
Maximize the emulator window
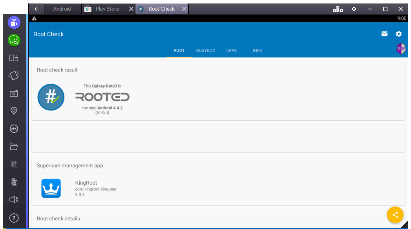click(385, 9)
